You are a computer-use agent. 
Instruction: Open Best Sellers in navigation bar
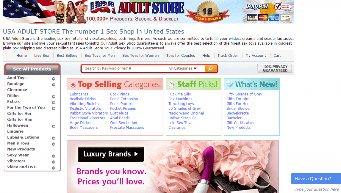click(67, 55)
